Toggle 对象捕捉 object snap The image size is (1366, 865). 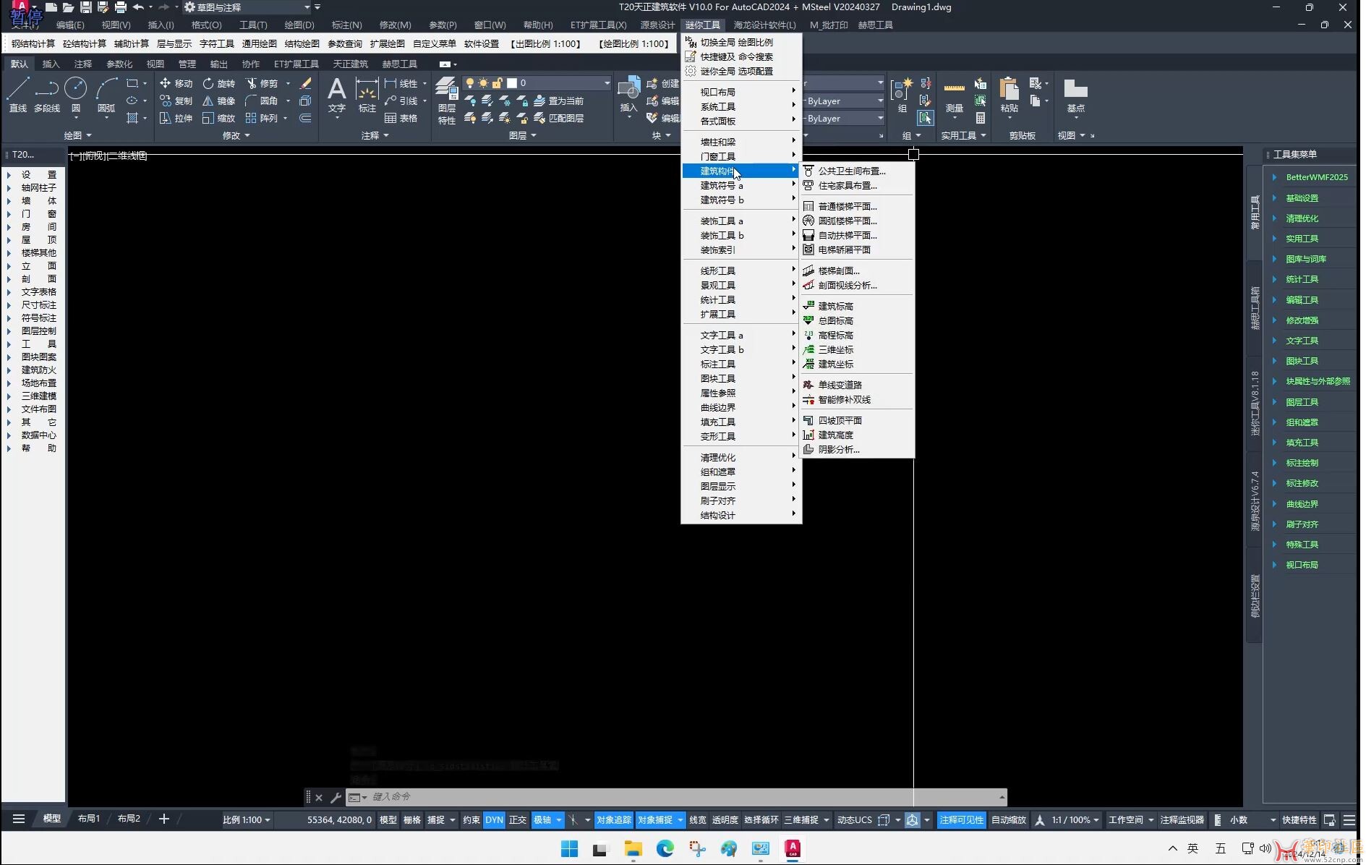tap(655, 819)
